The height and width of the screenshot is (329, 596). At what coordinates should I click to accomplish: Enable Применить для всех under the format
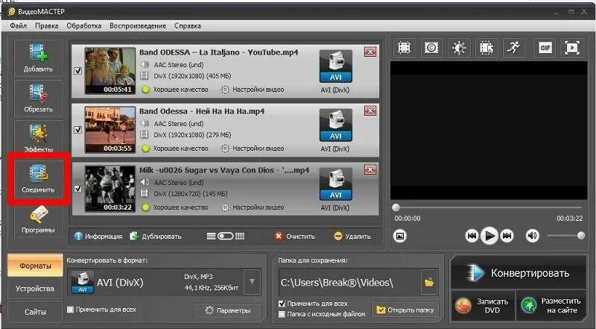click(x=70, y=310)
